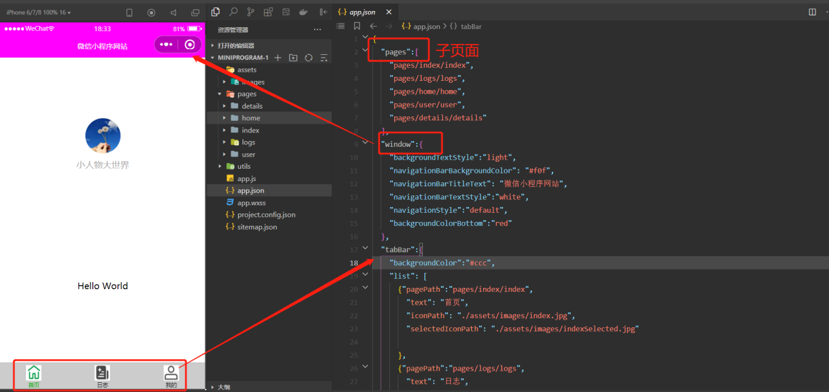Image resolution: width=829 pixels, height=392 pixels.
Task: Click the new folder icon in the explorer
Action: coord(293,58)
